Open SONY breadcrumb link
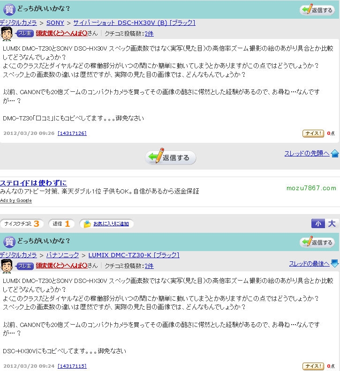The width and height of the screenshot is (340, 371). (55, 22)
